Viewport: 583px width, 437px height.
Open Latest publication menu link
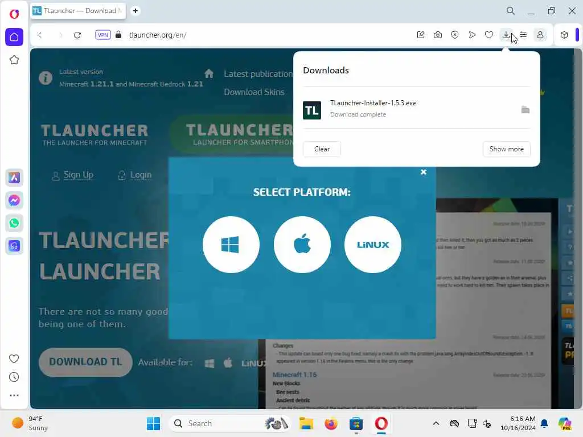tap(258, 74)
